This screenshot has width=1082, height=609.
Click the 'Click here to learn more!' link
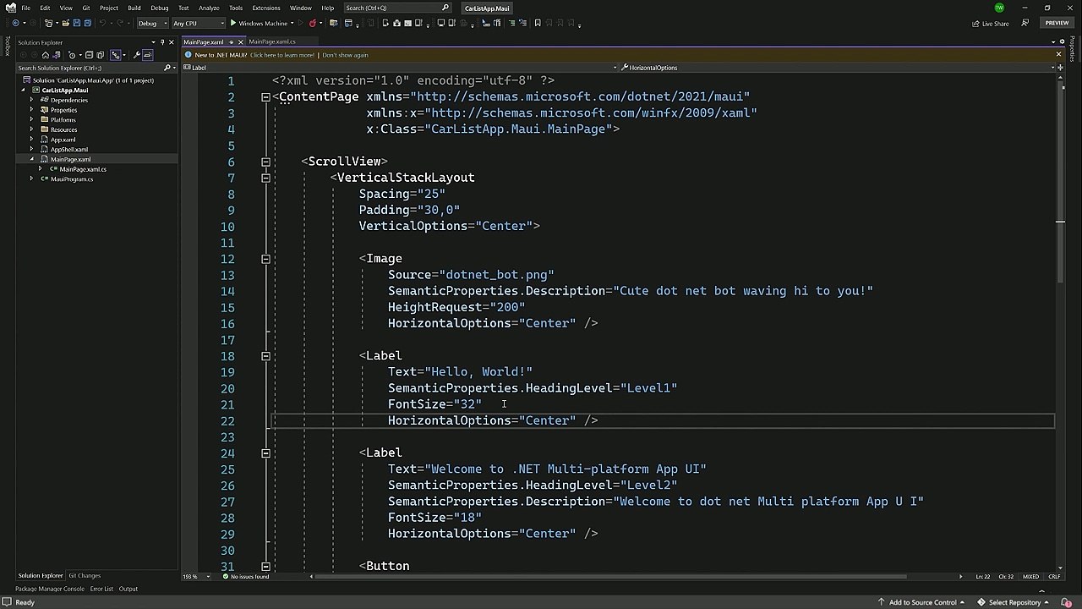(282, 55)
